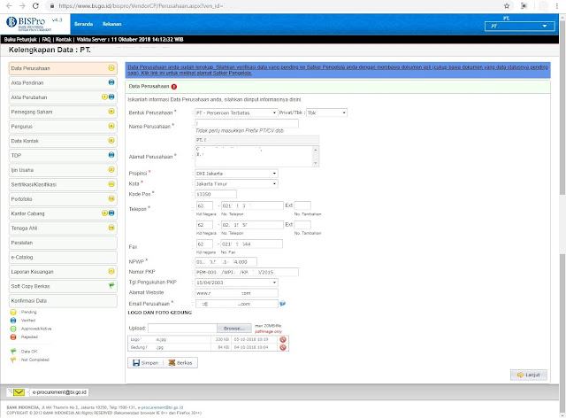The width and height of the screenshot is (566, 418).
Task: Click verified status icon on Akta Pendirian
Action: tap(111, 82)
